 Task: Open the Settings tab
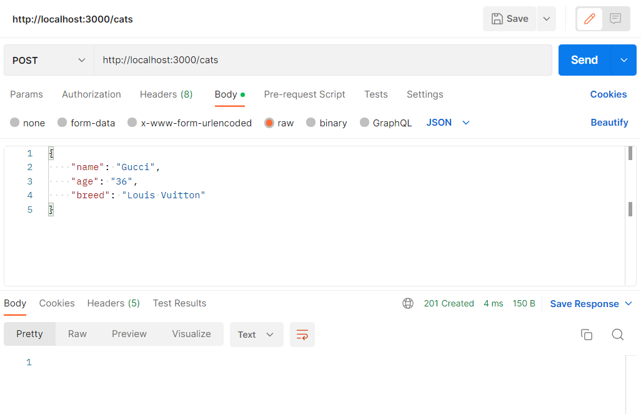point(425,94)
